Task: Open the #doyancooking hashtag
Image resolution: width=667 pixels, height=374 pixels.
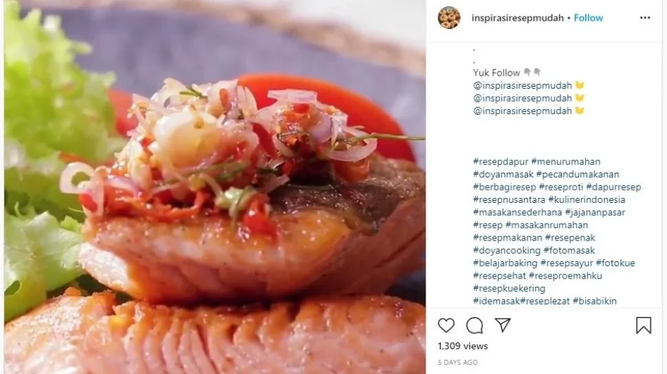Action: 507,251
